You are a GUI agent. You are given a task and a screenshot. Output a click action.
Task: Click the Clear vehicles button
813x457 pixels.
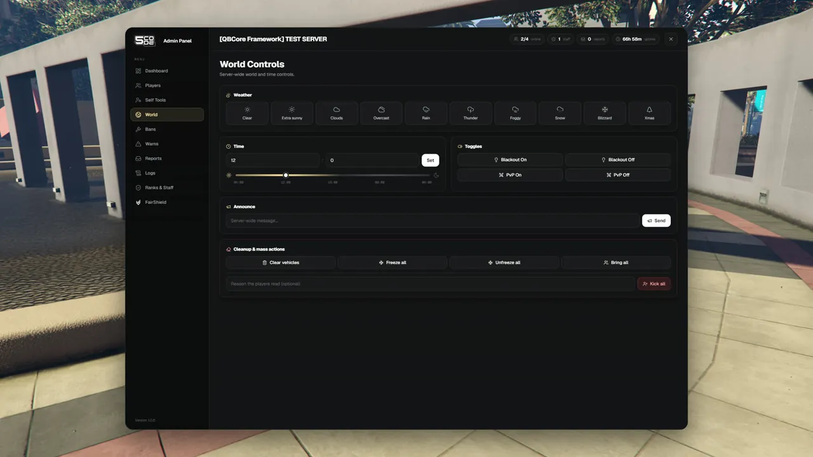(x=281, y=263)
